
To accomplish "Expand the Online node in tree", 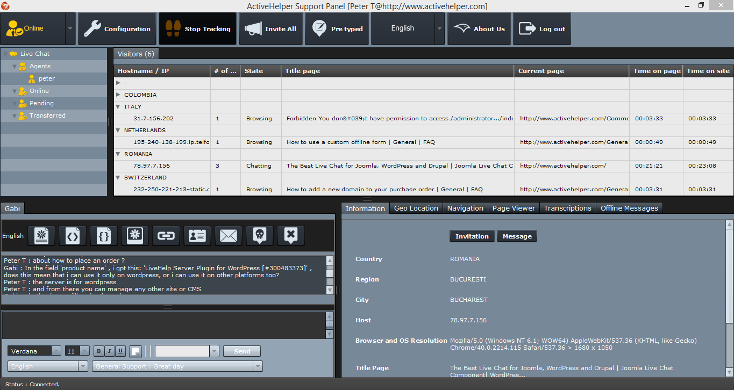I will coord(14,91).
